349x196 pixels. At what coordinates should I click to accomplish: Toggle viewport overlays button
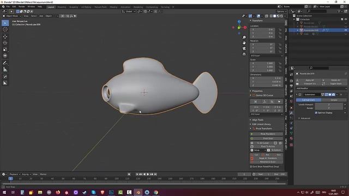coord(258,16)
